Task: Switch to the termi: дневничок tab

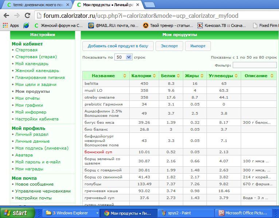Action: [36, 5]
